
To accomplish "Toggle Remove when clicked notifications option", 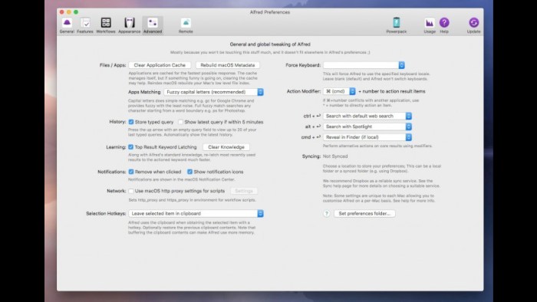I will [131, 172].
